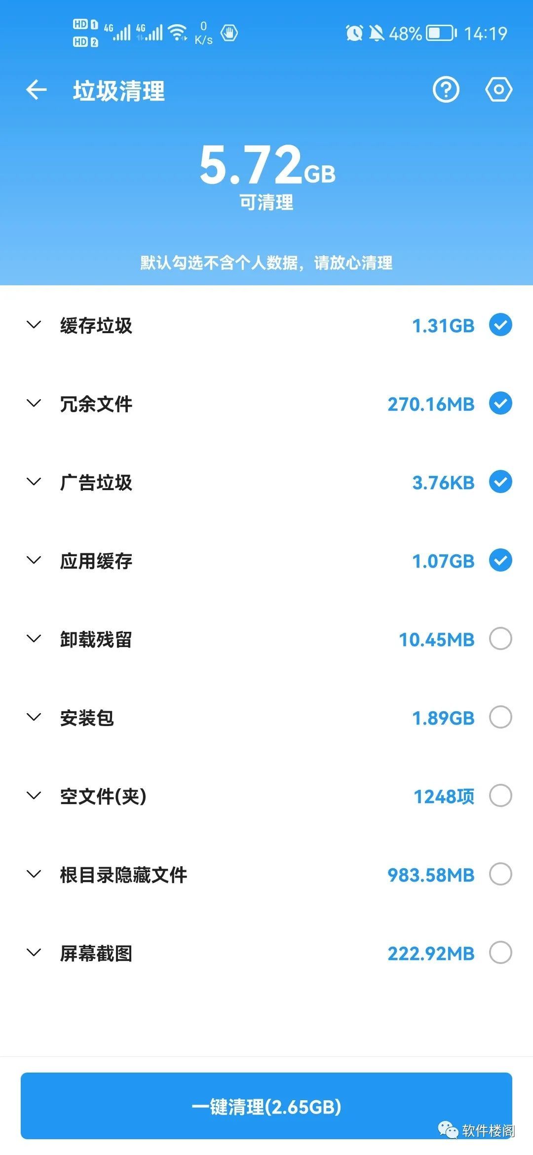Tap the hand-shaped status bar icon
Screen dimensions: 533x1155
tap(229, 33)
